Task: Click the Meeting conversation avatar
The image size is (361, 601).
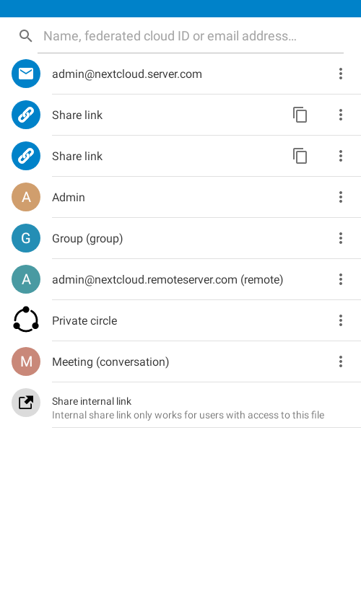Action: coord(26,361)
